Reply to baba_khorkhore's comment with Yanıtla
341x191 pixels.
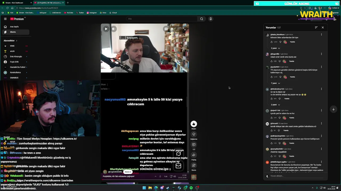[293, 42]
